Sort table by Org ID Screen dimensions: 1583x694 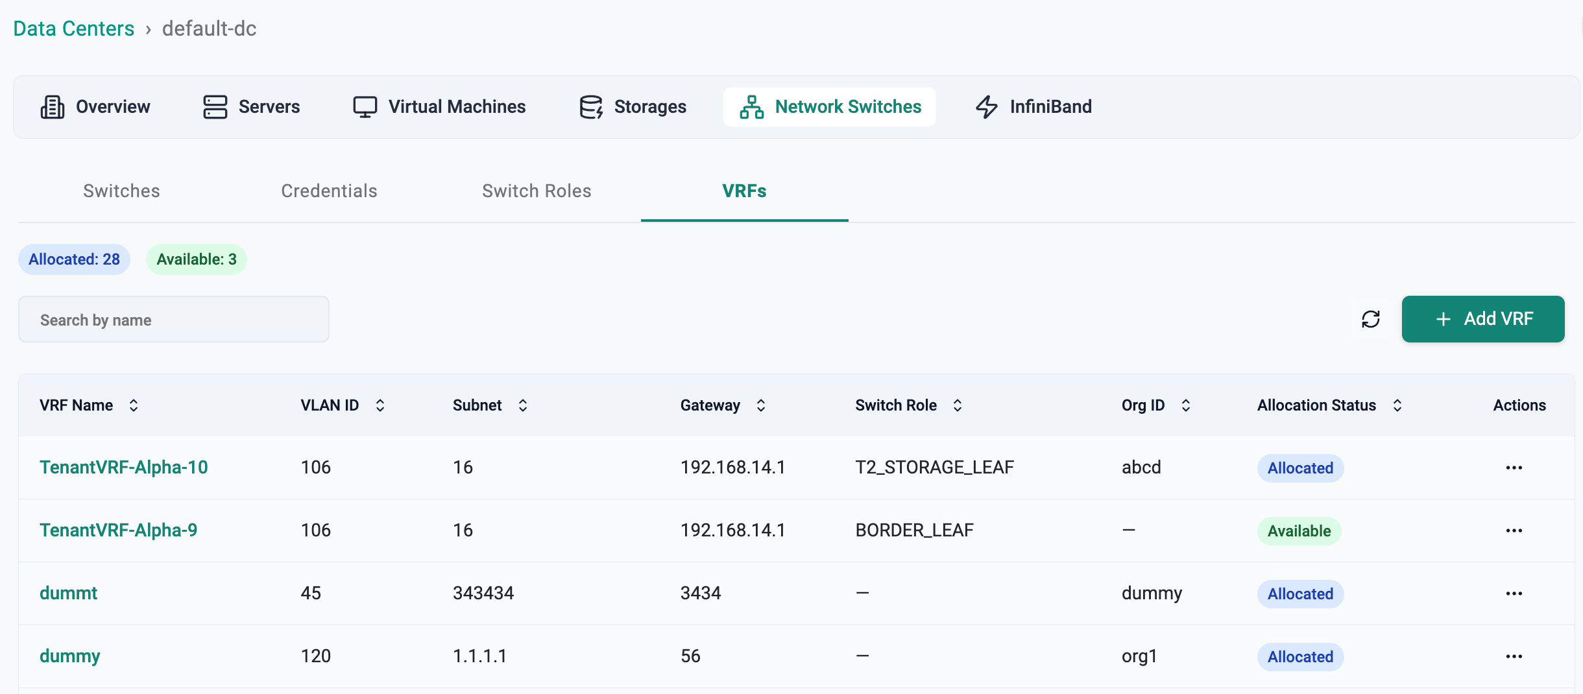pyautogui.click(x=1186, y=405)
